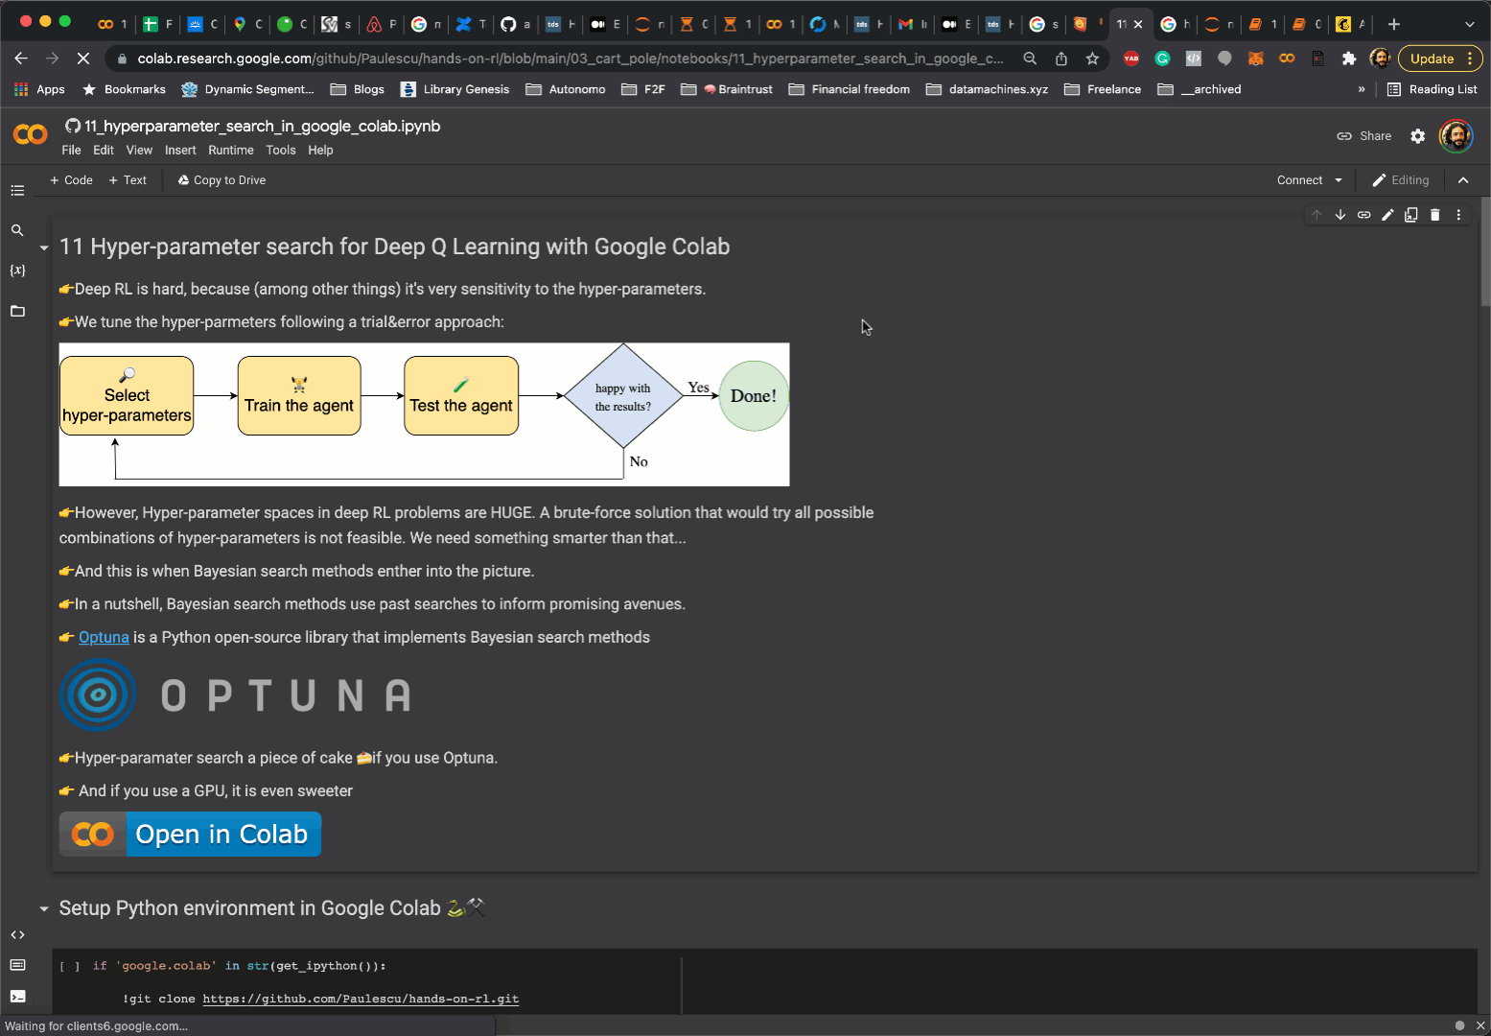Screen dimensions: 1491x1036
Task: Open the Terminal icon in sidebar
Action: click(x=17, y=996)
